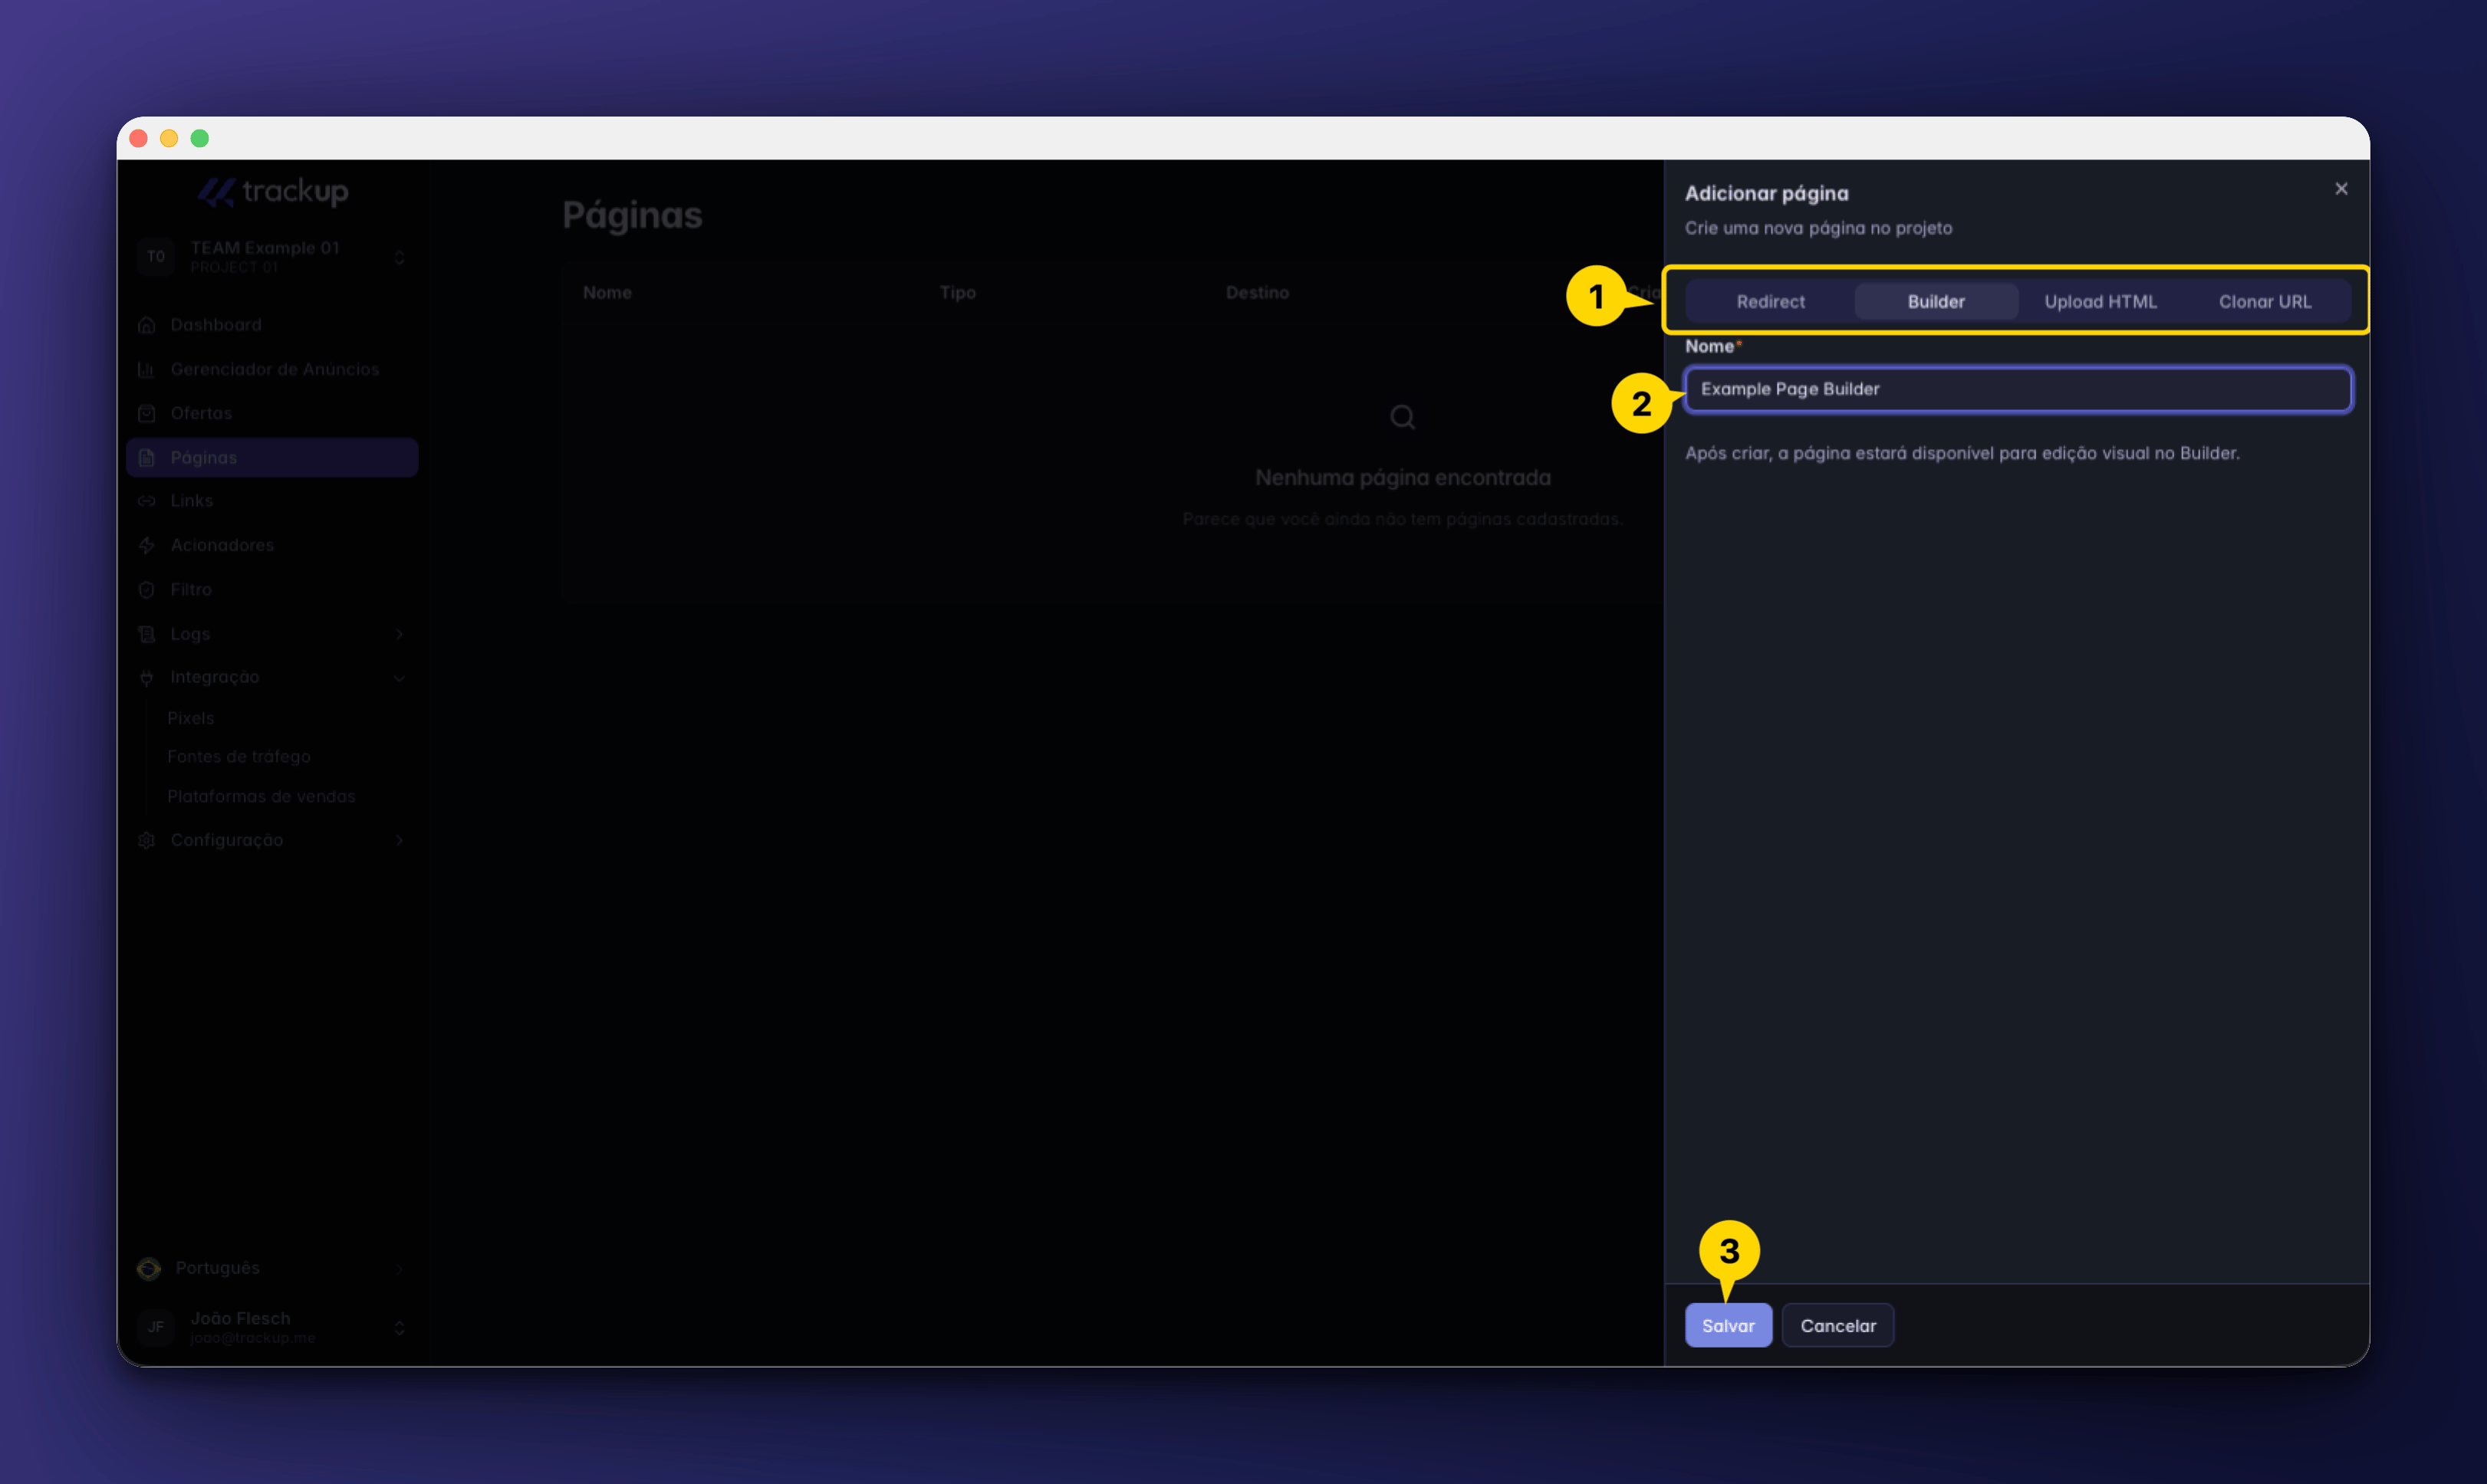The image size is (2487, 1484).
Task: Click the Configuração gear icon
Action: pos(147,840)
